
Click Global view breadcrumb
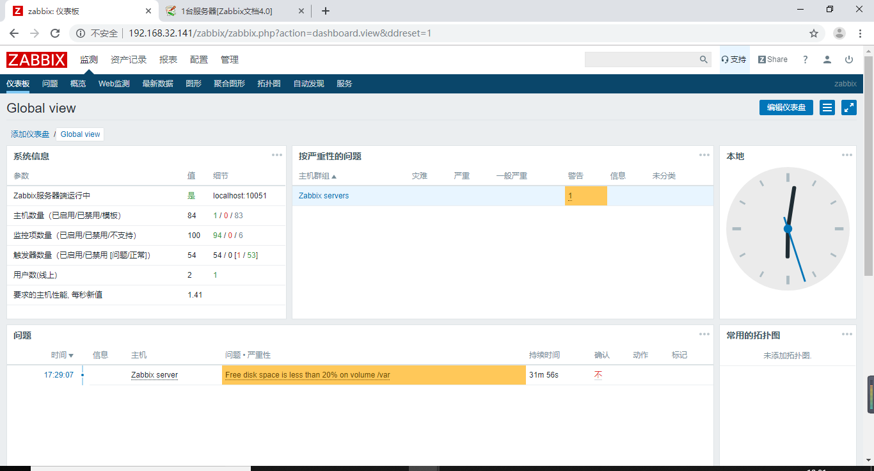pos(80,134)
